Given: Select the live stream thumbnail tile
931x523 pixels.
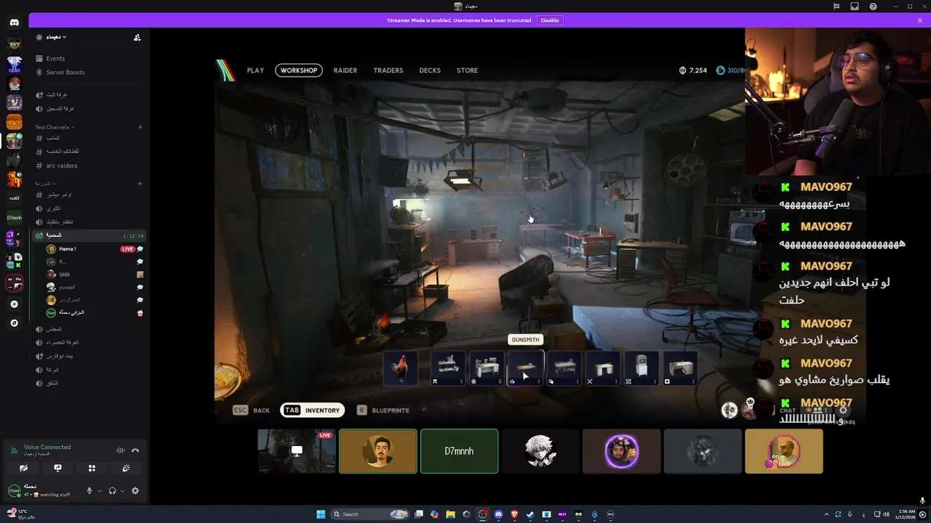Looking at the screenshot, I should click(297, 451).
